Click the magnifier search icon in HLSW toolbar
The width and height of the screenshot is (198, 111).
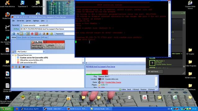point(18,34)
